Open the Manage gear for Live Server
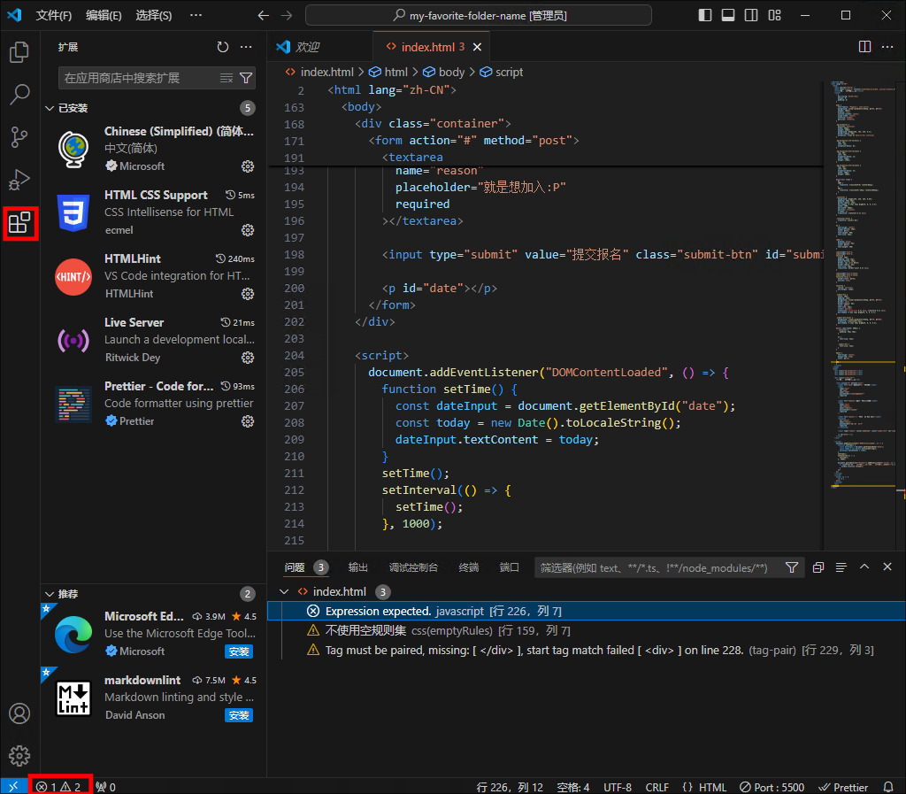 (x=247, y=358)
